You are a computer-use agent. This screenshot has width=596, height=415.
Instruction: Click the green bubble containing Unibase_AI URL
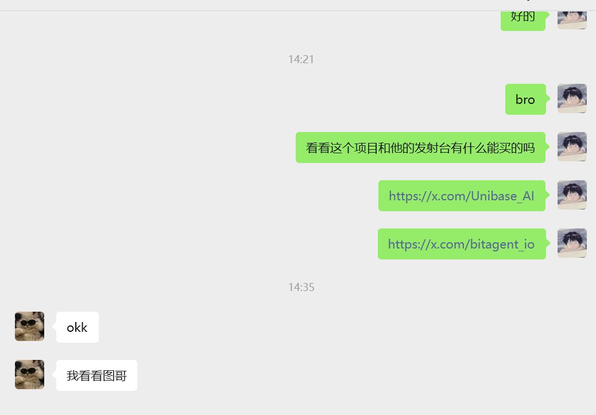(462, 196)
